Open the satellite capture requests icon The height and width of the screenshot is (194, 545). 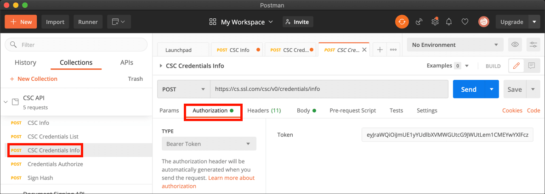click(419, 22)
